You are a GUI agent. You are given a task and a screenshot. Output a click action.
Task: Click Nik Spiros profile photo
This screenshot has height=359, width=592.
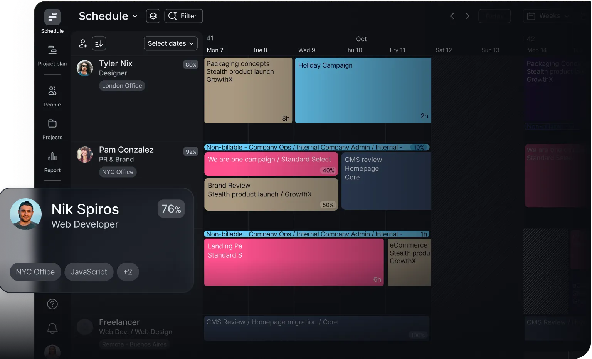(x=25, y=214)
